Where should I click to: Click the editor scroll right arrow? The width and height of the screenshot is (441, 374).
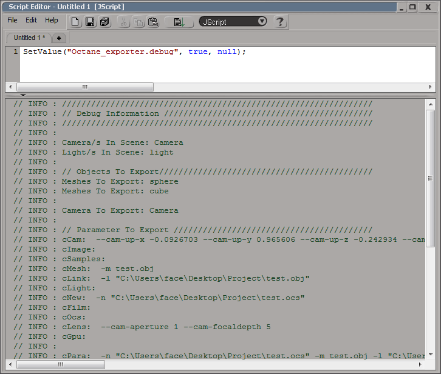pos(430,87)
